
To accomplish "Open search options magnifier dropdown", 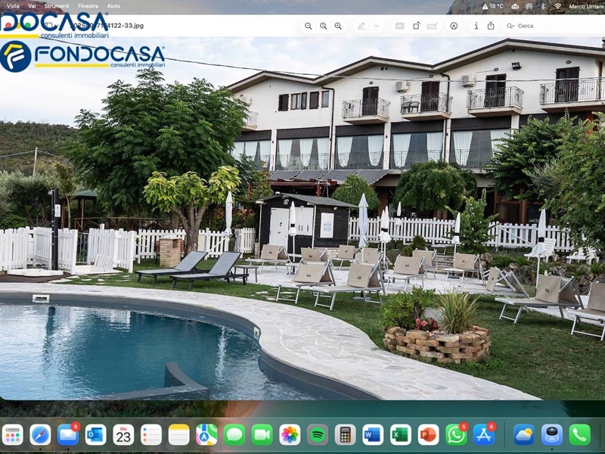I will click(x=511, y=26).
